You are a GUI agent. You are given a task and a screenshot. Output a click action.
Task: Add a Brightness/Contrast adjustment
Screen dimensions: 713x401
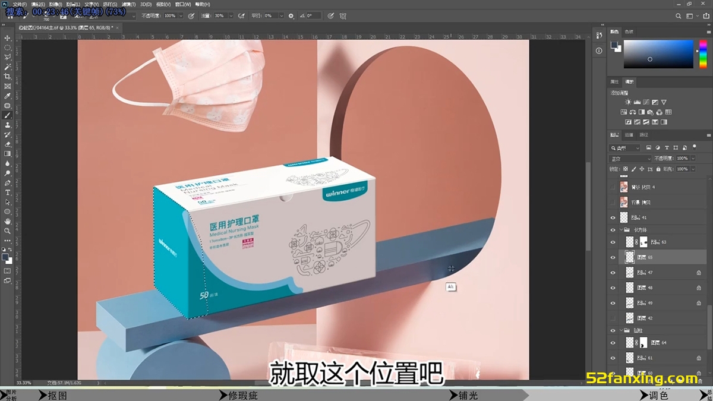point(627,102)
